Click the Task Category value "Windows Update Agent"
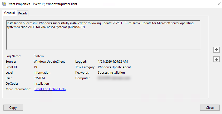This screenshot has height=114, width=222. [x=114, y=67]
